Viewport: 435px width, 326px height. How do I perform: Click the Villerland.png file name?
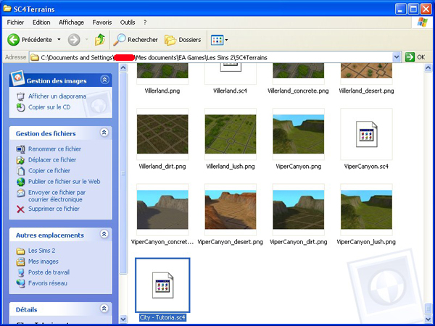162,91
